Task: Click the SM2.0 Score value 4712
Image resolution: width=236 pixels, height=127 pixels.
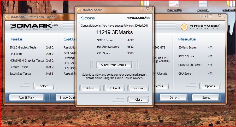Action: click(130, 40)
